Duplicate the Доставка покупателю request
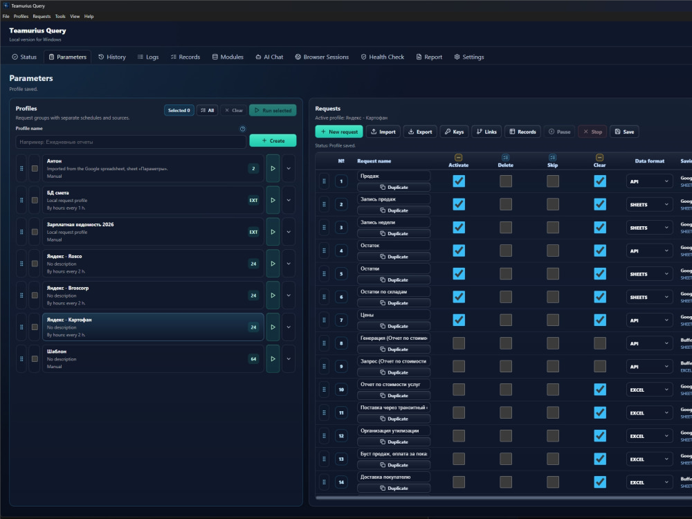This screenshot has width=692, height=519. pyautogui.click(x=394, y=489)
